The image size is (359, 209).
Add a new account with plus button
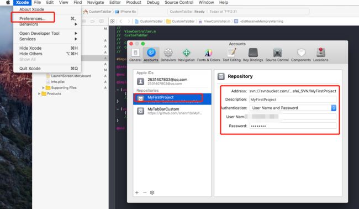pyautogui.click(x=137, y=192)
